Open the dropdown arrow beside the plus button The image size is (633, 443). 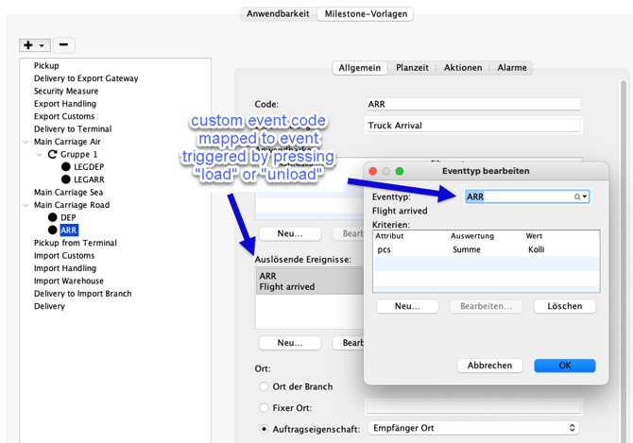click(x=42, y=45)
